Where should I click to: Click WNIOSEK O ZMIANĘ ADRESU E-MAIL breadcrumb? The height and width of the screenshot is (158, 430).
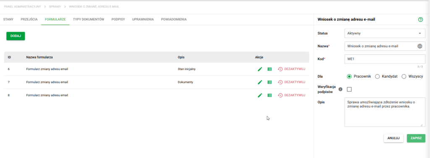coord(94,6)
